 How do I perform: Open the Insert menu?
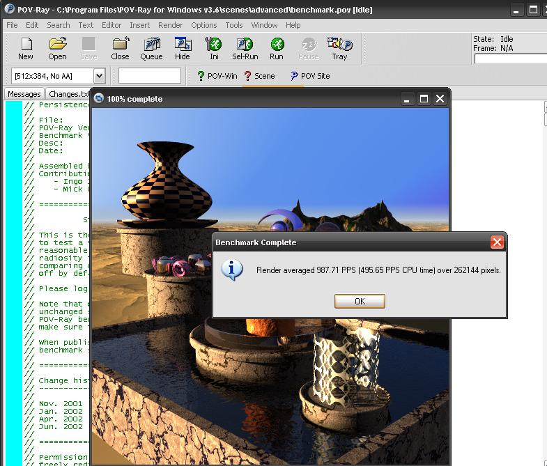click(139, 25)
